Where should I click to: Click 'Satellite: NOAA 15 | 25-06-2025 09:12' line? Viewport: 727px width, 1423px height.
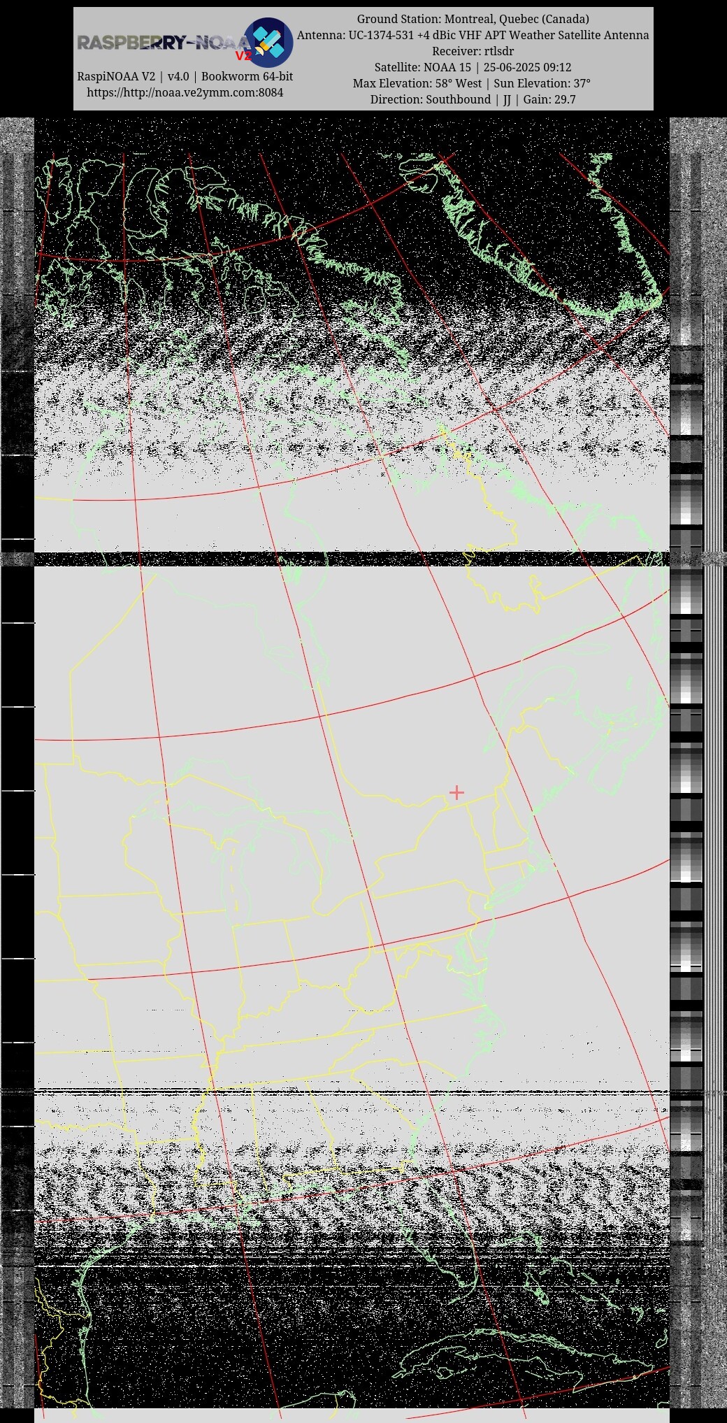pyautogui.click(x=473, y=67)
